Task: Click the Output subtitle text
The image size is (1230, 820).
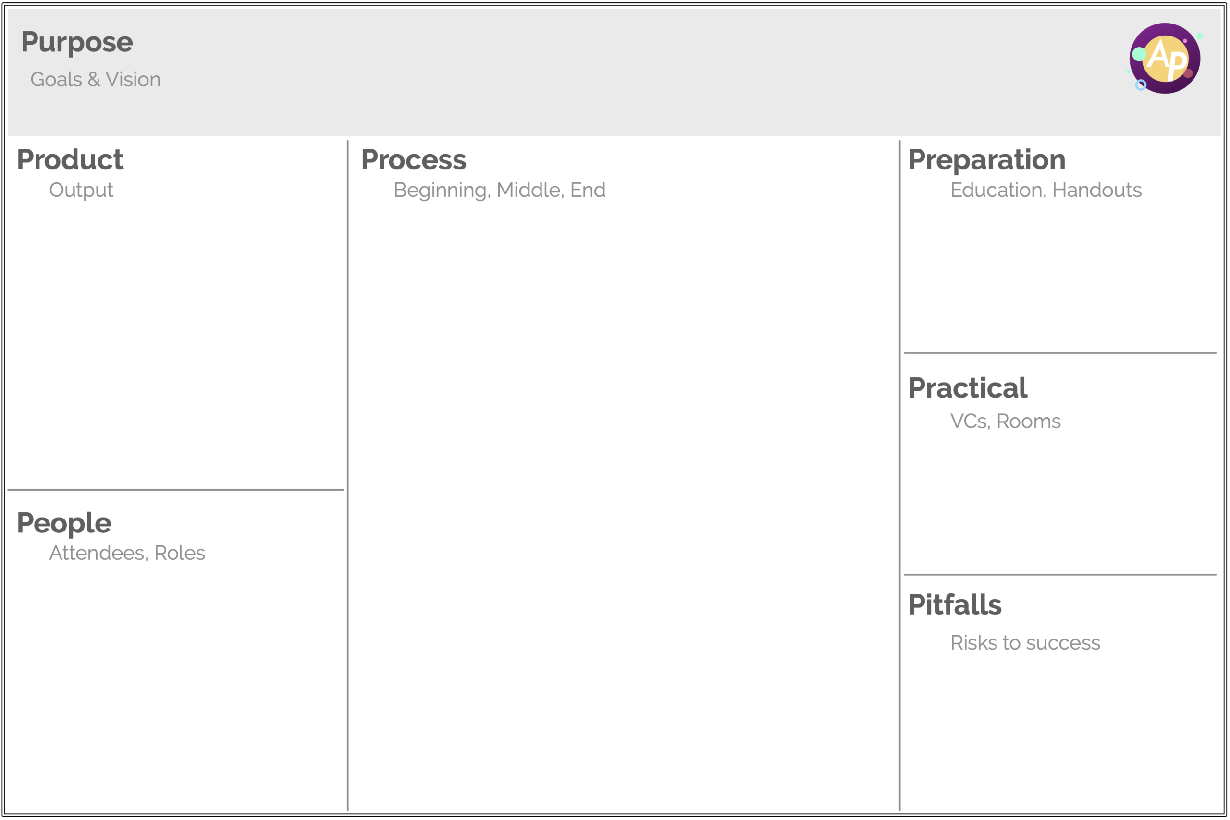Action: (x=81, y=190)
